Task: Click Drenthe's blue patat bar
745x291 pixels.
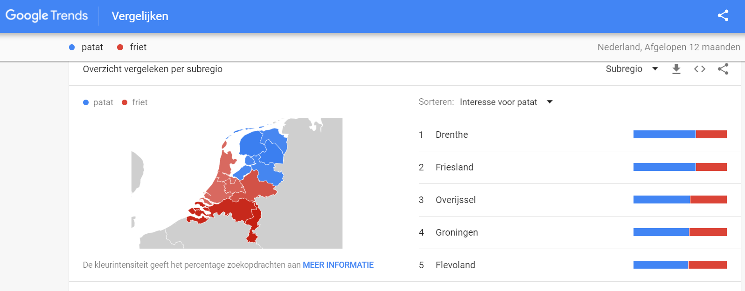Action: point(664,135)
